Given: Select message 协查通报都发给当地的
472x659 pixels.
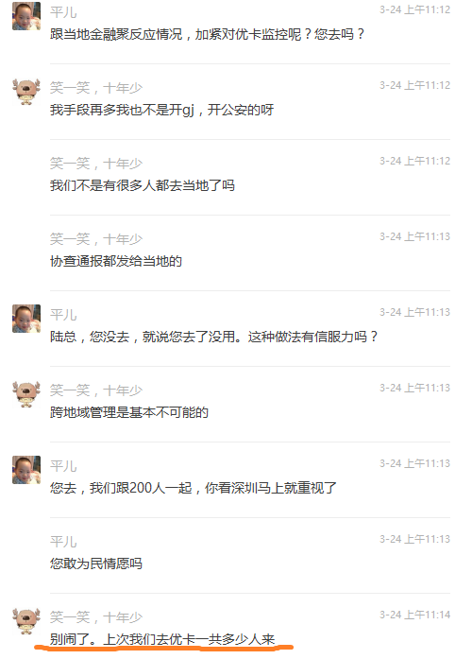Looking at the screenshot, I should pos(116,261).
